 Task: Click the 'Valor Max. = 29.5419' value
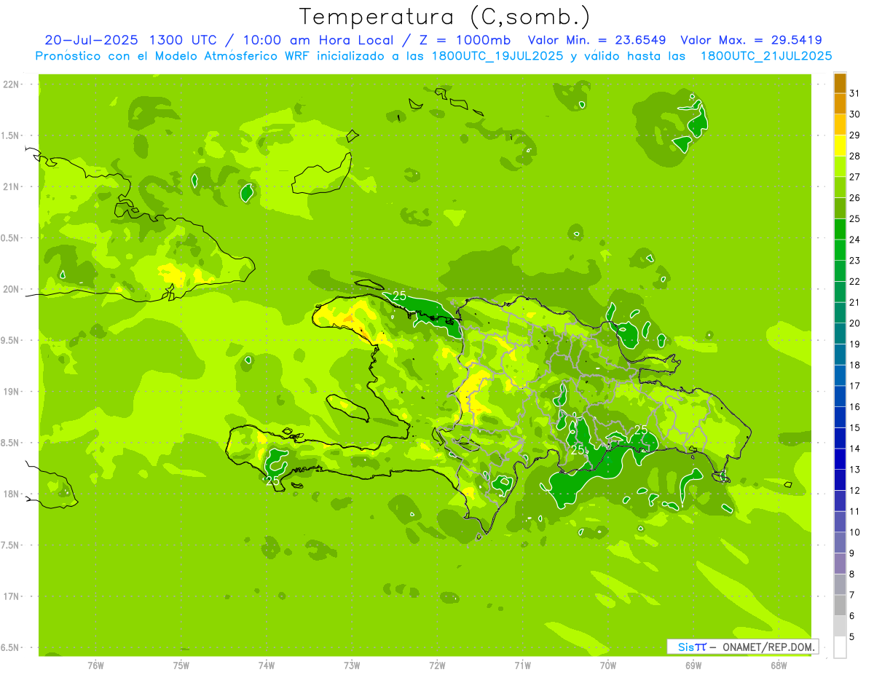pos(752,40)
